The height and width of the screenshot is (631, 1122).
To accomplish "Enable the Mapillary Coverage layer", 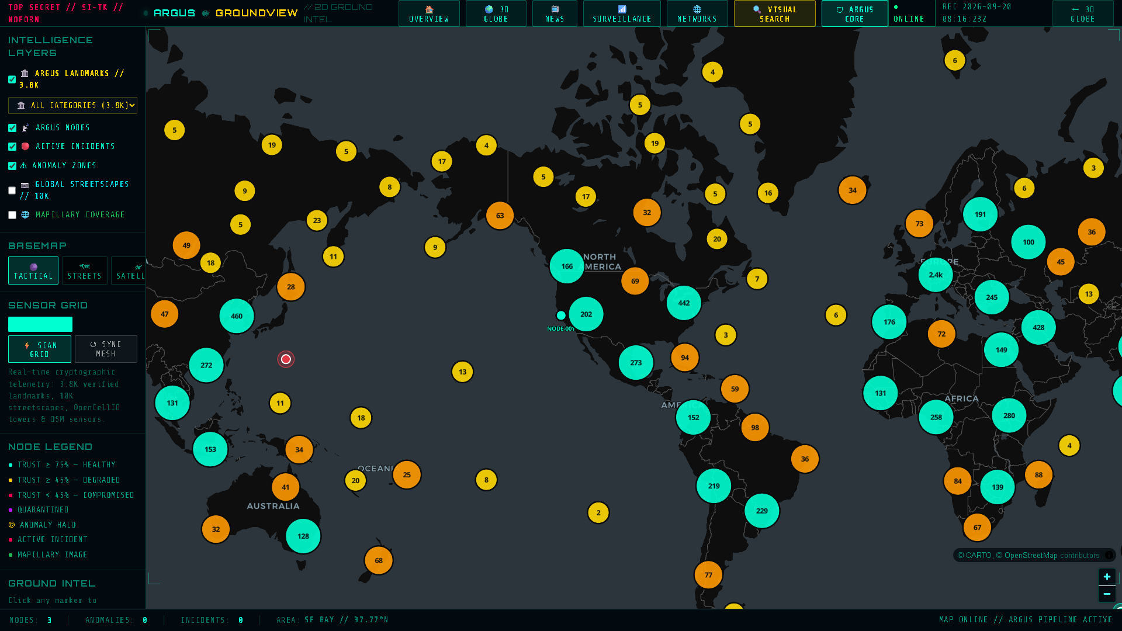I will click(x=12, y=215).
